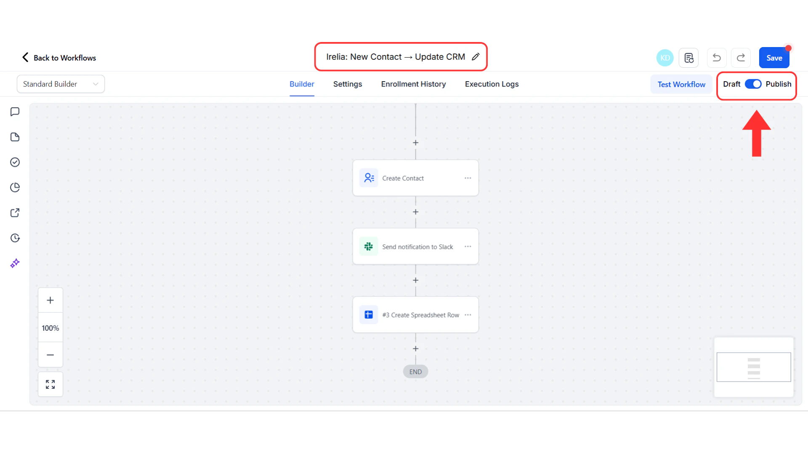Open the Enrollment History tab
The width and height of the screenshot is (808, 454).
coord(413,84)
